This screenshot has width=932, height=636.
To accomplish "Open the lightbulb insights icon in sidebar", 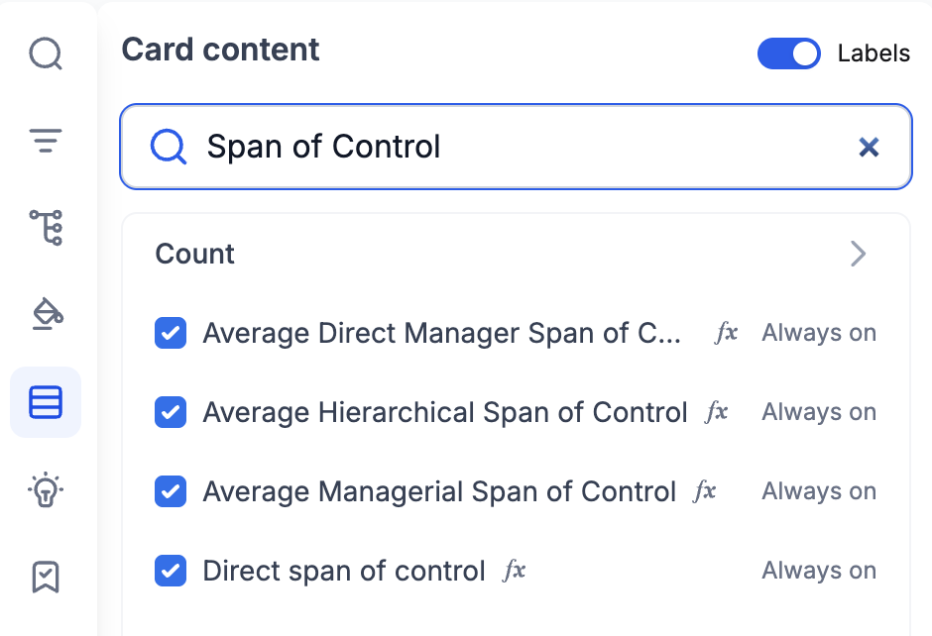I will 46,489.
